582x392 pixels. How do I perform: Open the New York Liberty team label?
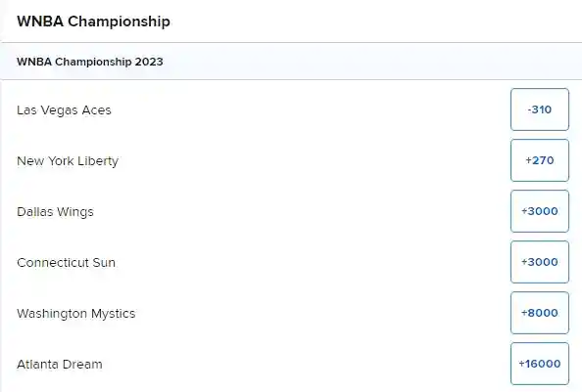(x=68, y=161)
